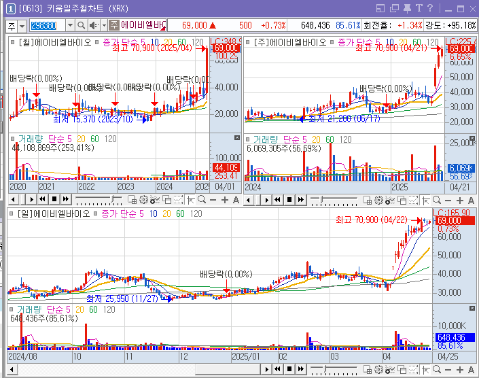Screen dimensions: 479x378
Task: Click the duplicate window icon in title bar
Action: point(394,8)
